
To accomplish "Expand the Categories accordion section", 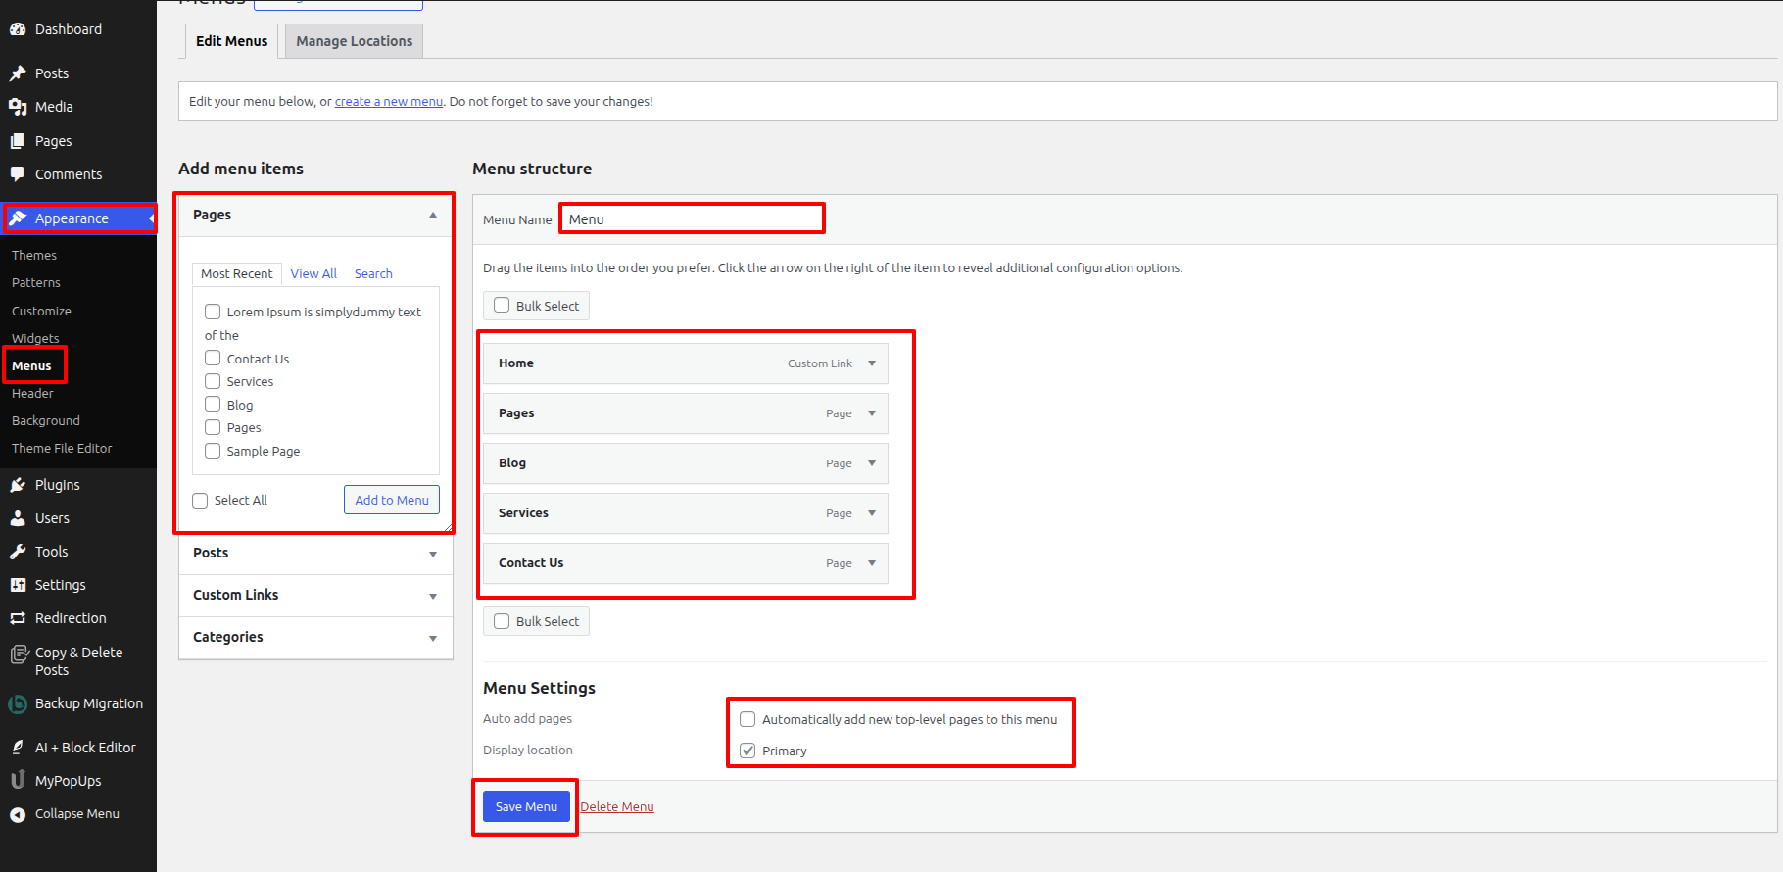I will [x=432, y=638].
